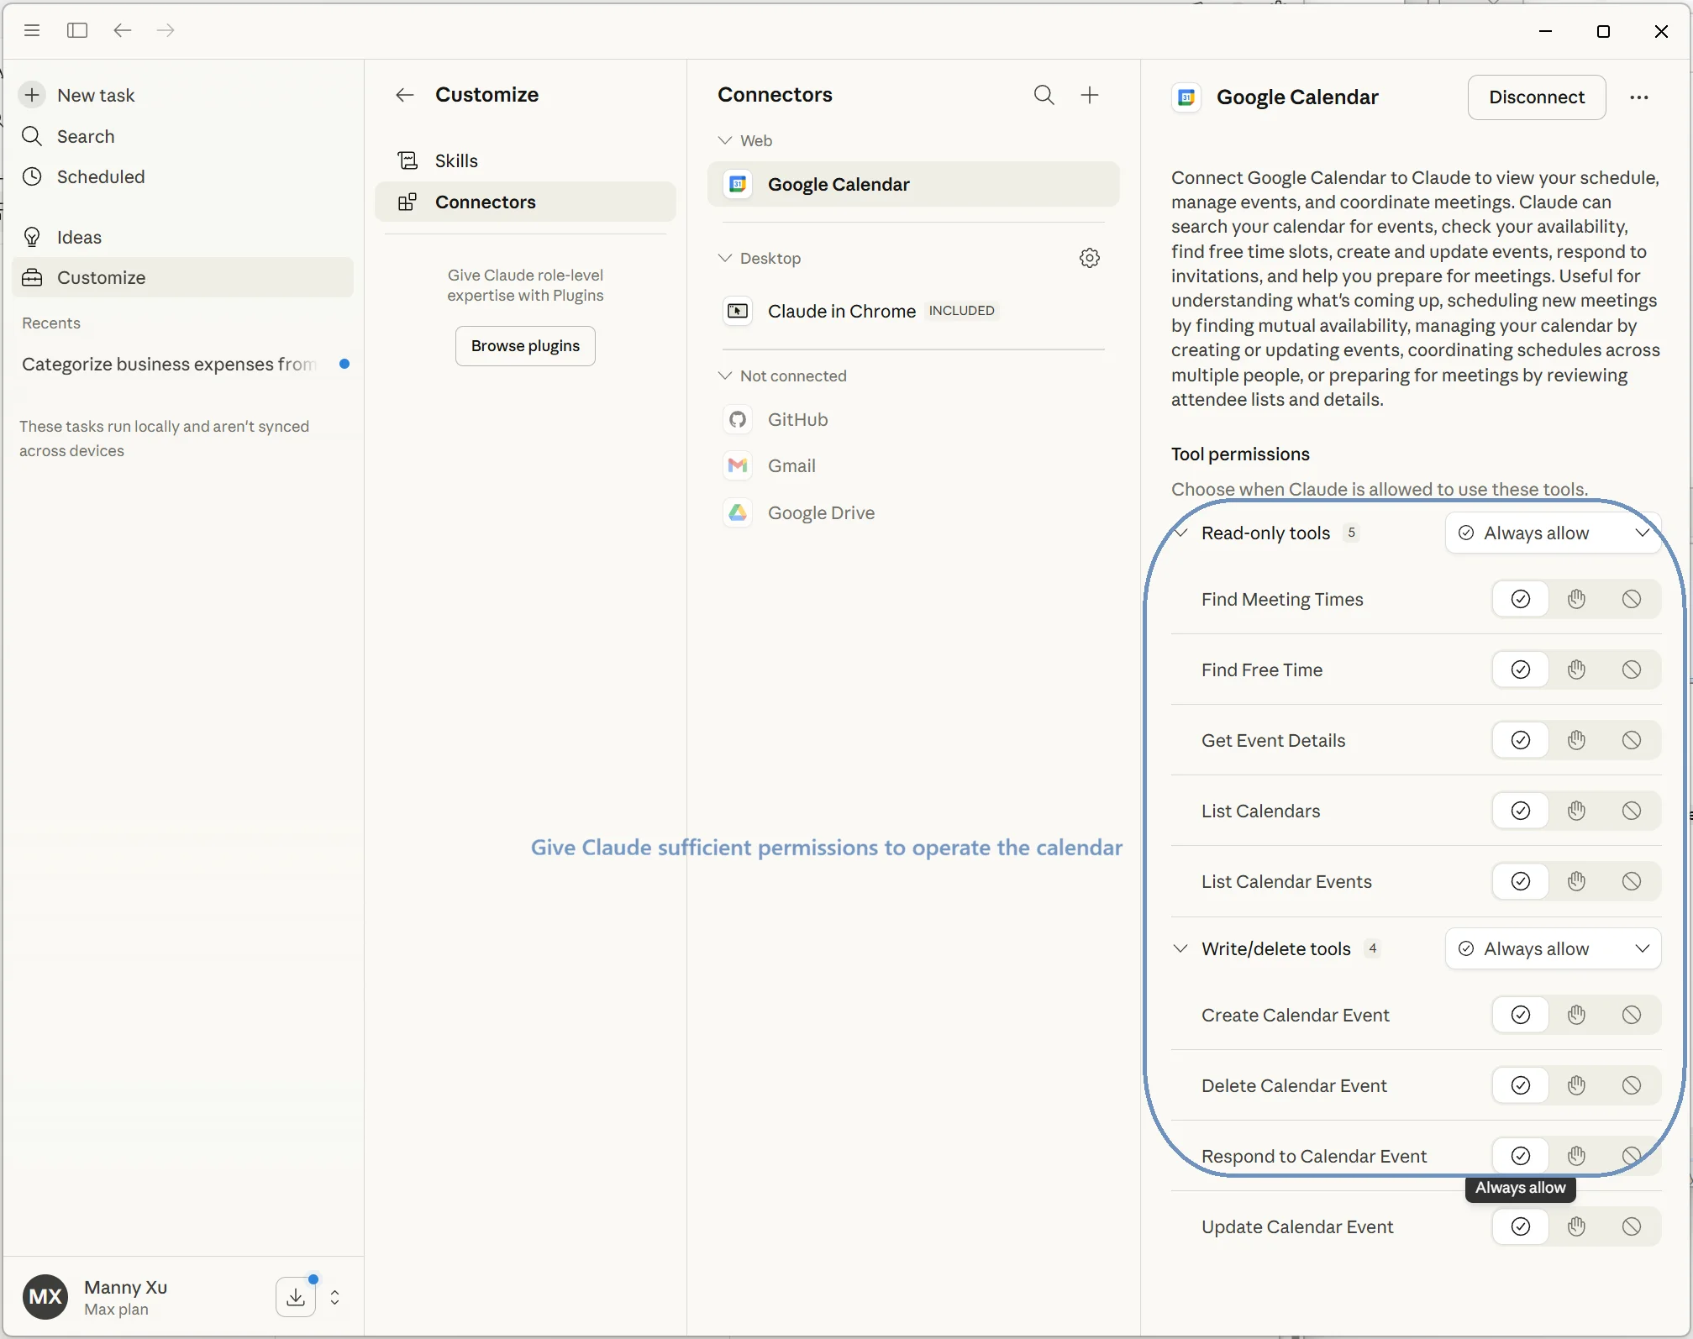
Task: Block the Delete Calendar Event tool
Action: pos(1631,1085)
